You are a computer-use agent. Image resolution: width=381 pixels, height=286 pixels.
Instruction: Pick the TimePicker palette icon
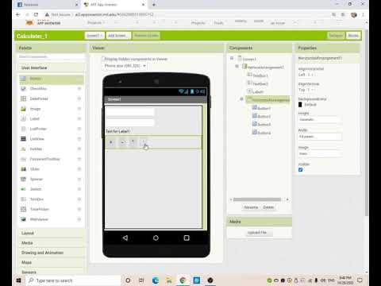pos(23,209)
